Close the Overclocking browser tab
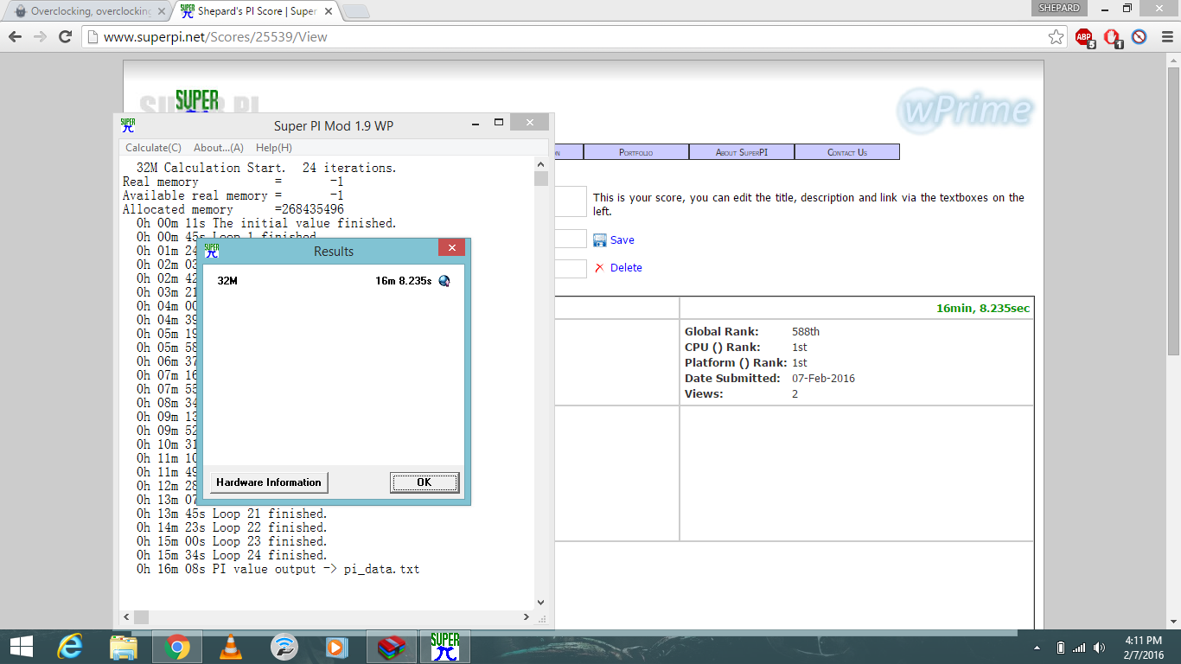1181x664 pixels. (x=161, y=11)
